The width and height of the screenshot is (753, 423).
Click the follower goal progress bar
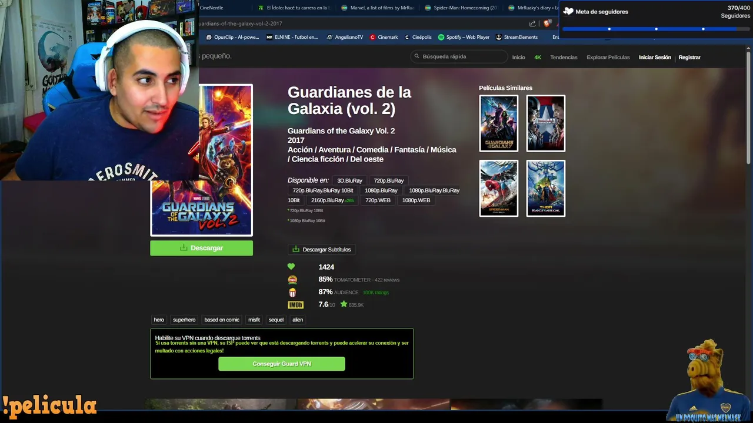pos(656,29)
